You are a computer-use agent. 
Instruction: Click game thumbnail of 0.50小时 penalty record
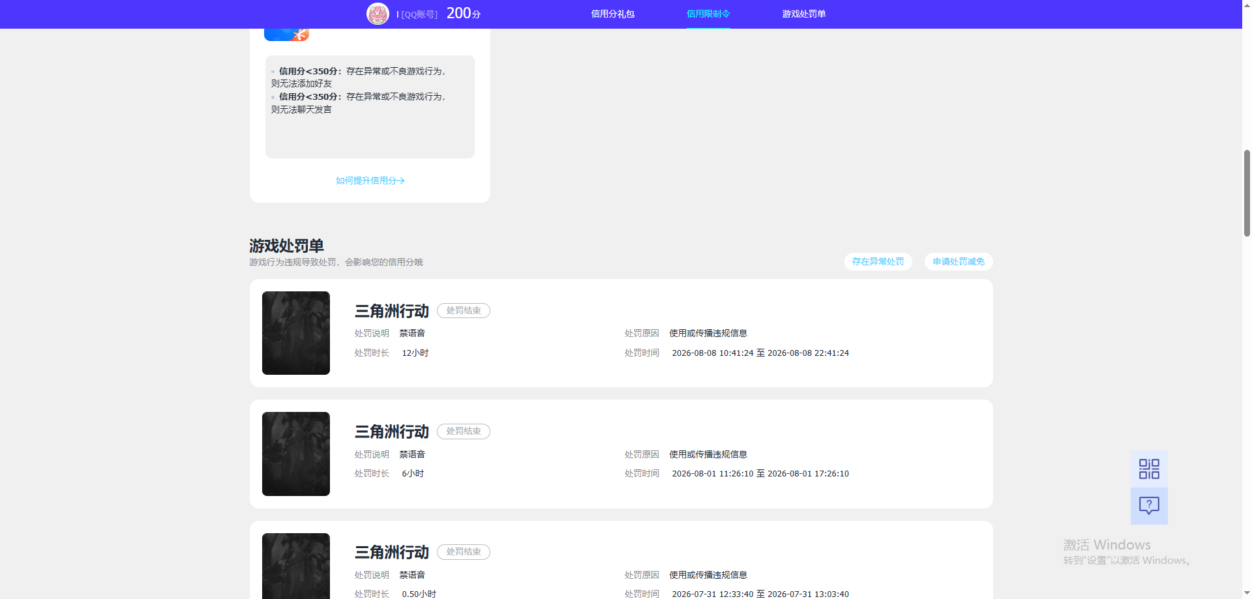(x=296, y=566)
